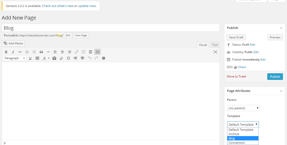Enter distraction-free writing fullscreen mode
This screenshot has width=287, height=145.
click(215, 52)
